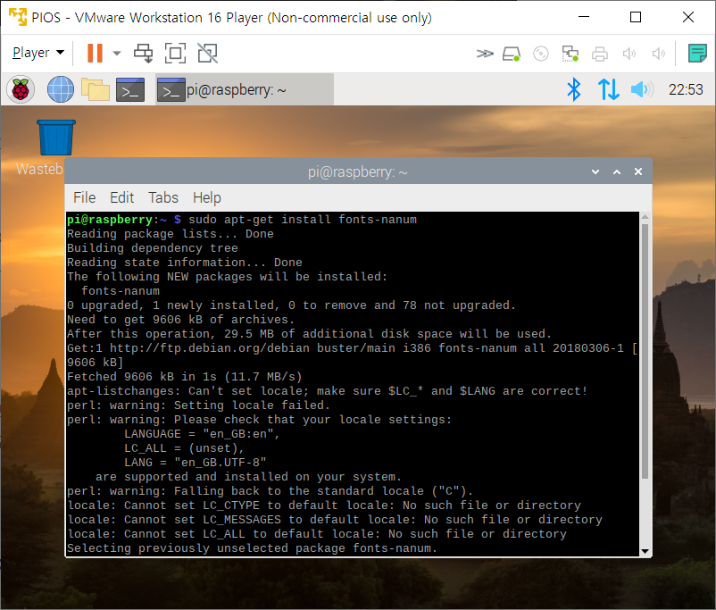Click the panel clock showing 22:53
This screenshot has height=610, width=716.
click(686, 89)
